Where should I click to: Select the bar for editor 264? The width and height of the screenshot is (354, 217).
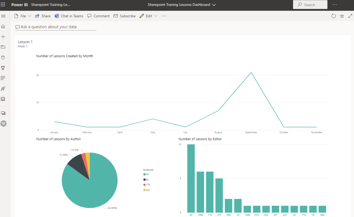[x=229, y=206]
